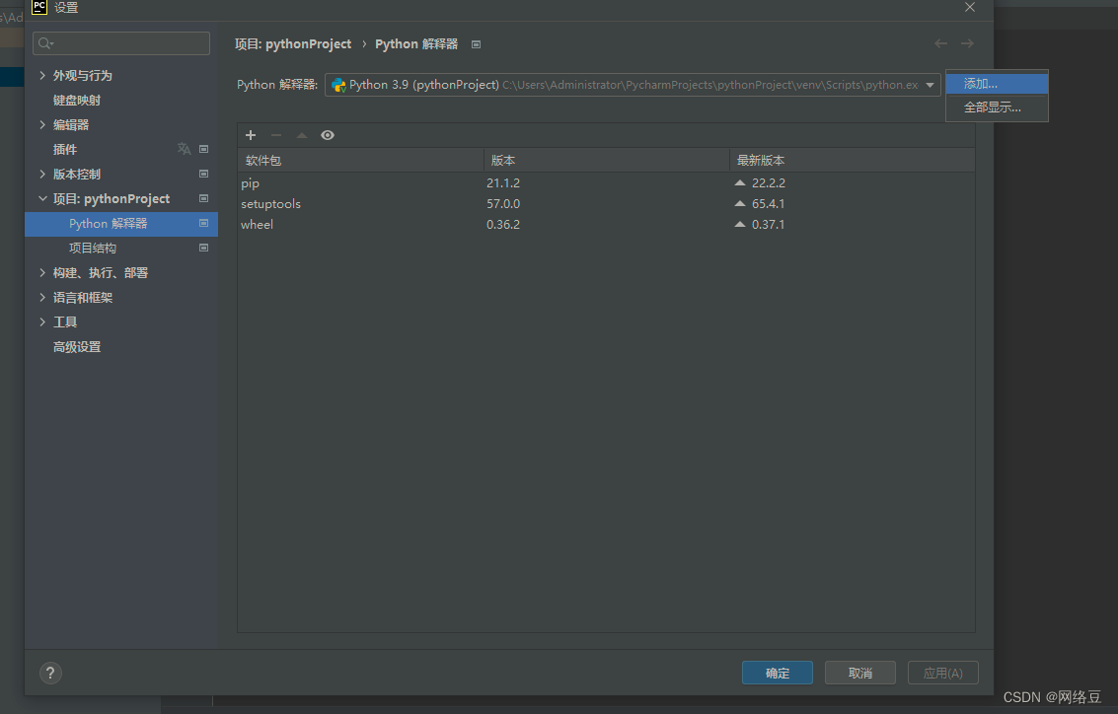The image size is (1118, 714).
Task: Navigate forward with right arrow icon
Action: 967,43
